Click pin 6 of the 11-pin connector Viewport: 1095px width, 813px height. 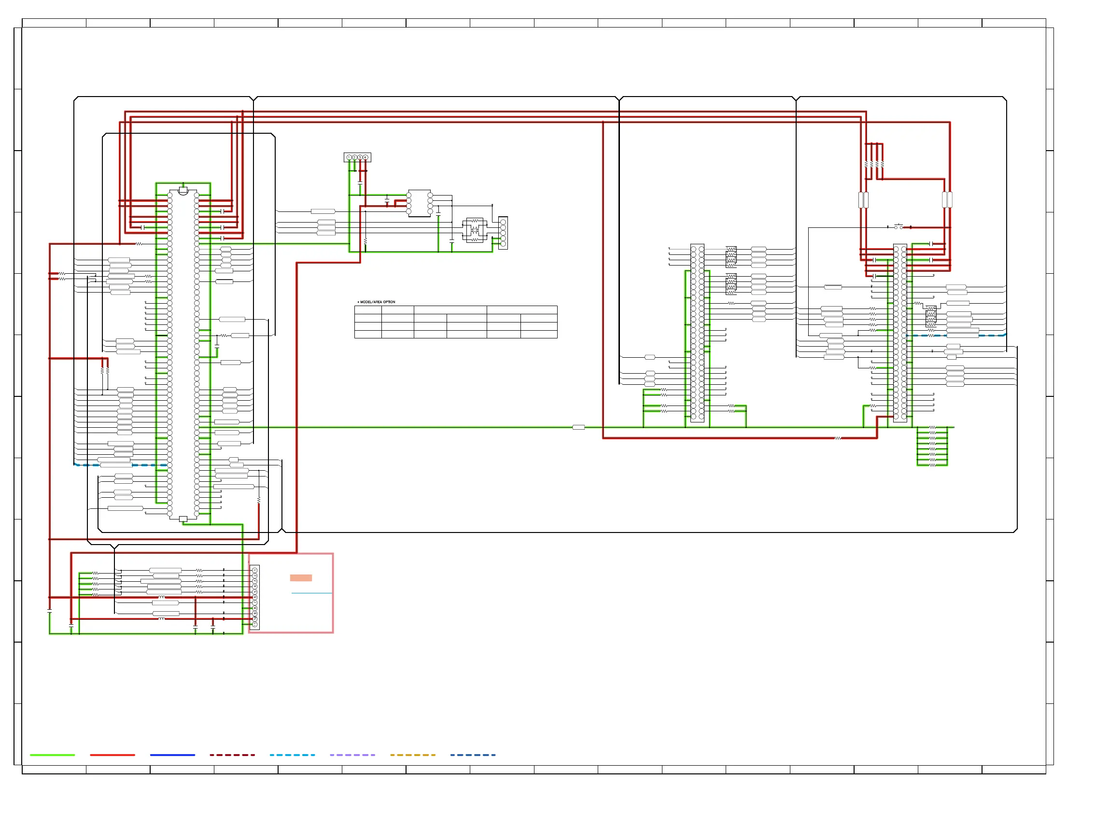point(255,598)
